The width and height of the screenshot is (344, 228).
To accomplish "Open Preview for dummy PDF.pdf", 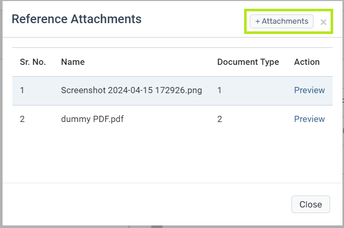I will (x=309, y=119).
